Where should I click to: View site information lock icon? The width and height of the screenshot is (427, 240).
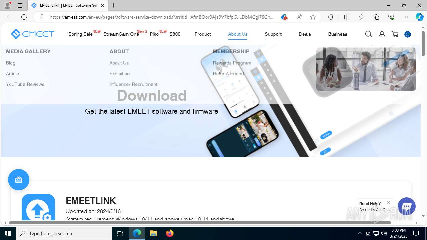(x=42, y=17)
